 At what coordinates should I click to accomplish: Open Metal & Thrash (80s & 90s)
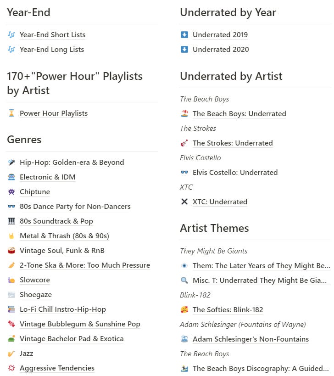[x=64, y=236]
